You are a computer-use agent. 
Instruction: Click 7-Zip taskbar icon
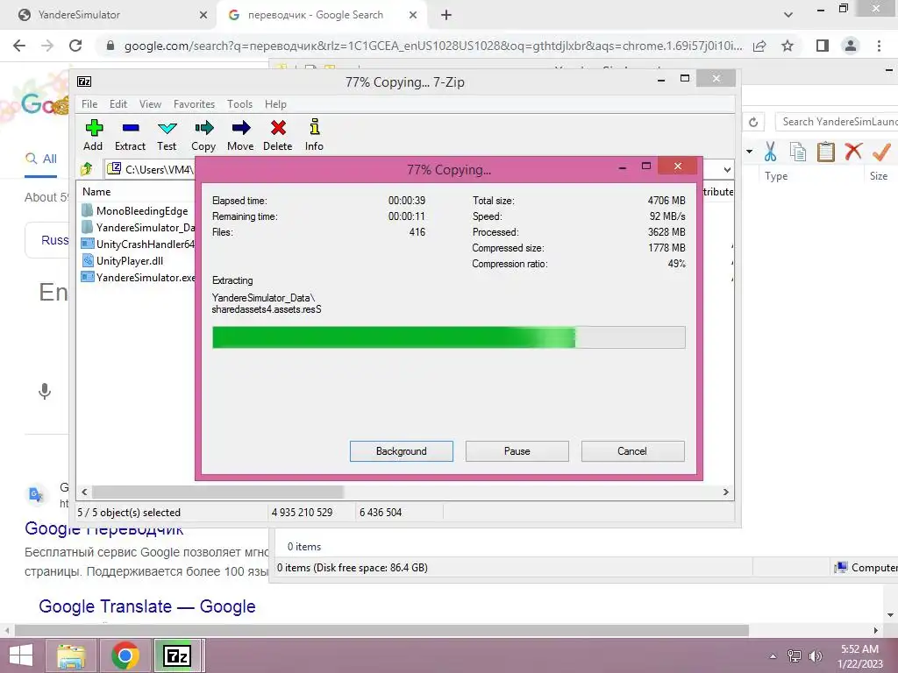point(177,655)
